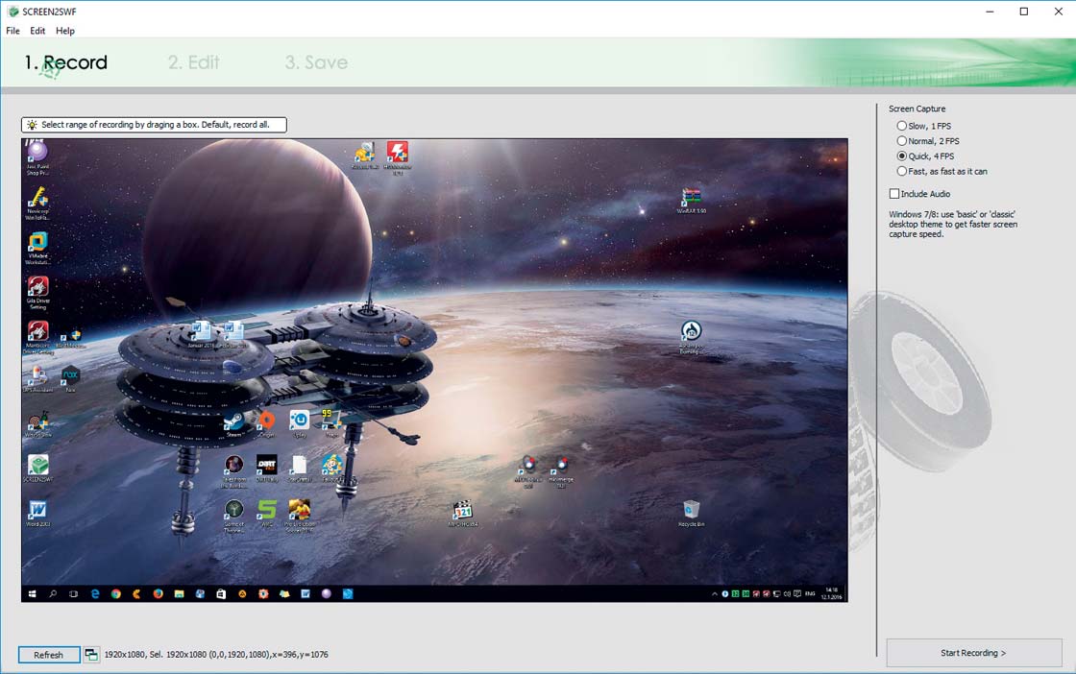The width and height of the screenshot is (1076, 674).
Task: Click the Windows 7/8 theme tip text
Action: click(x=953, y=225)
